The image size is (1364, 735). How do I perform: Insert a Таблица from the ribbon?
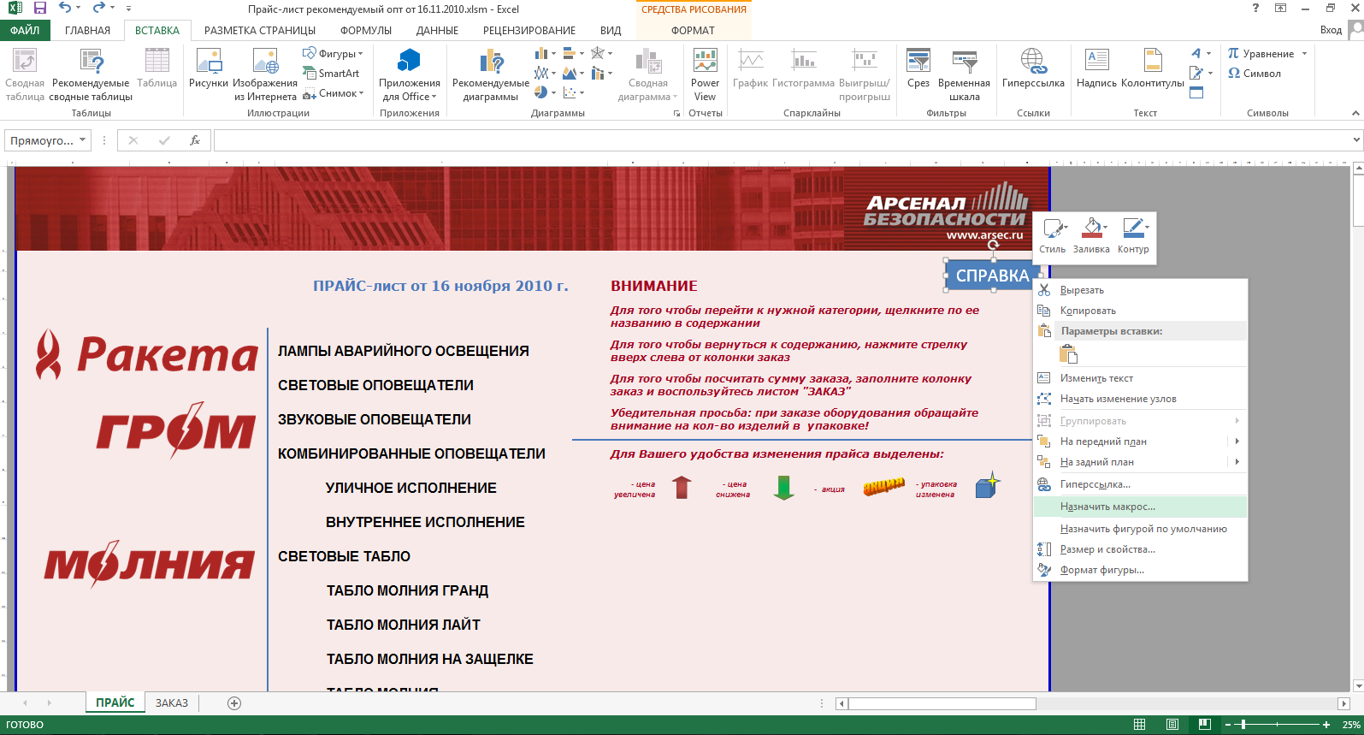(157, 68)
